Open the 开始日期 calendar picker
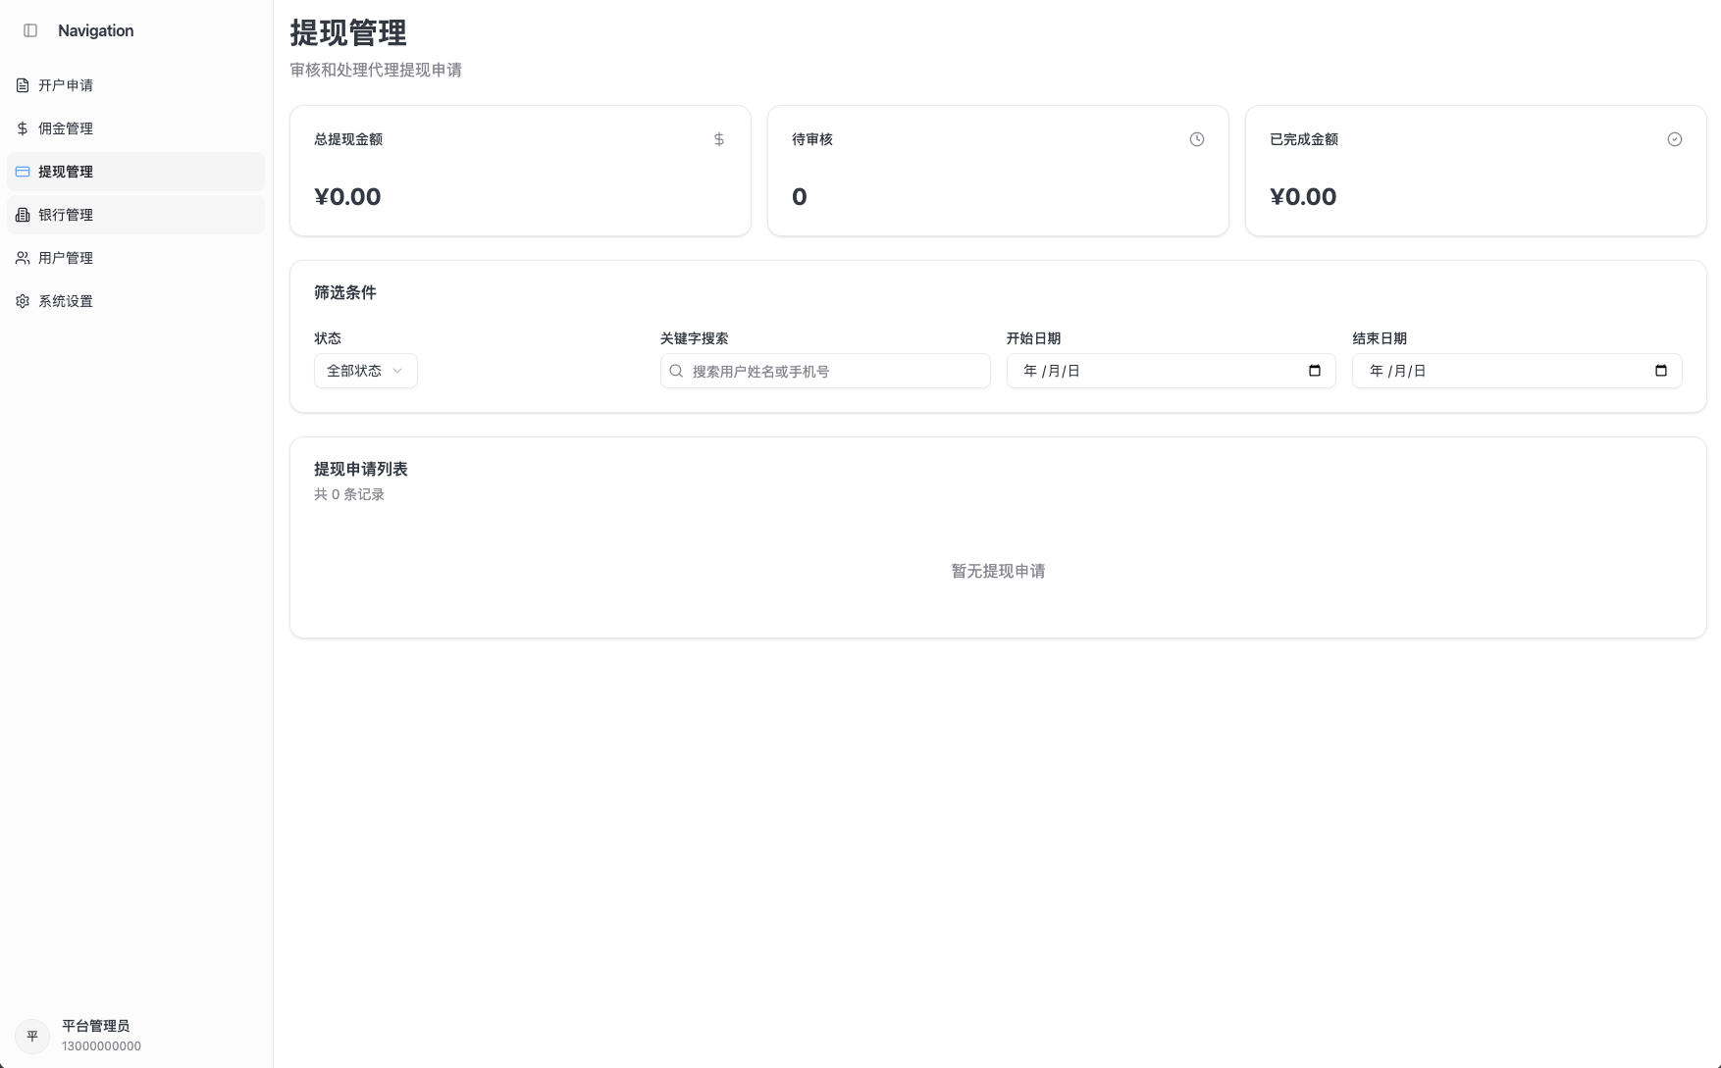1721x1068 pixels. click(x=1314, y=371)
